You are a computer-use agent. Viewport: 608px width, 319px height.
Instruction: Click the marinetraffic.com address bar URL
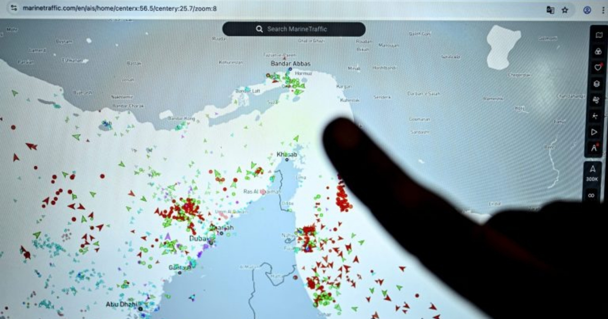(120, 8)
